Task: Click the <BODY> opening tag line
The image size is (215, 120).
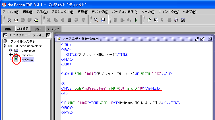Action: coord(66,64)
